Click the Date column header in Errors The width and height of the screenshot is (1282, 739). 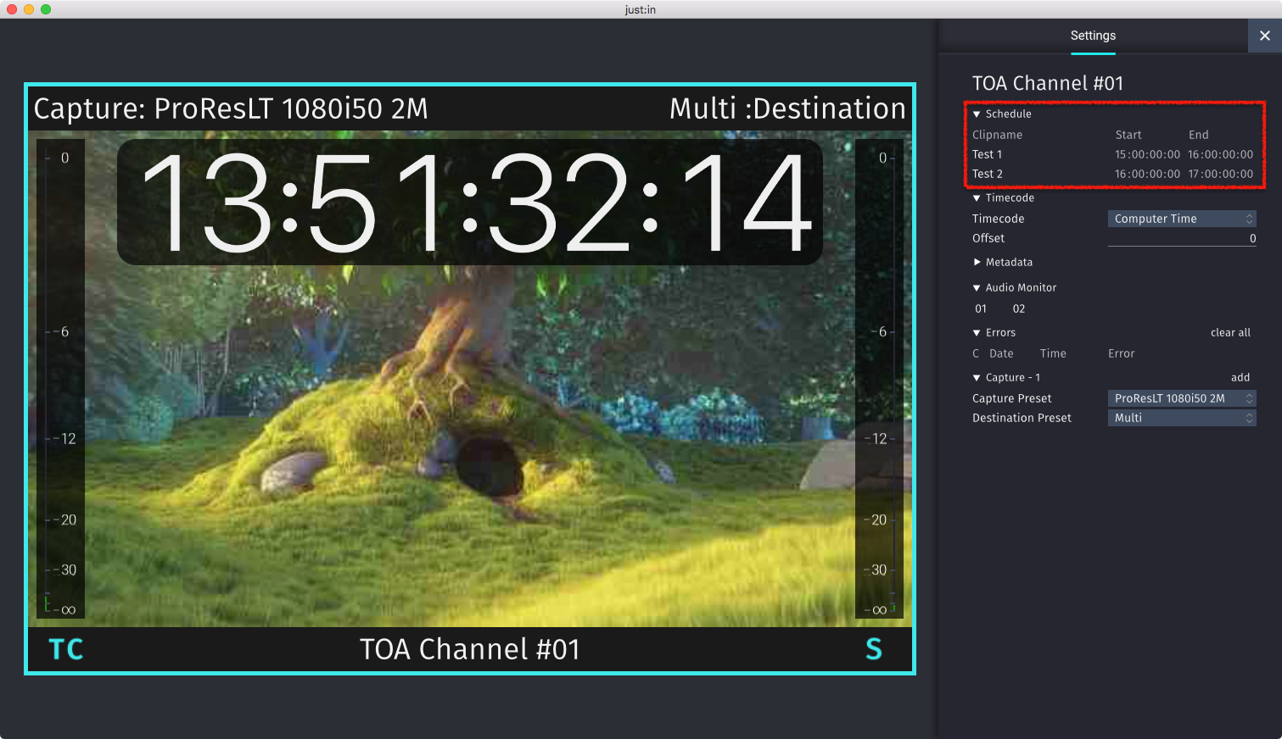pos(1001,353)
